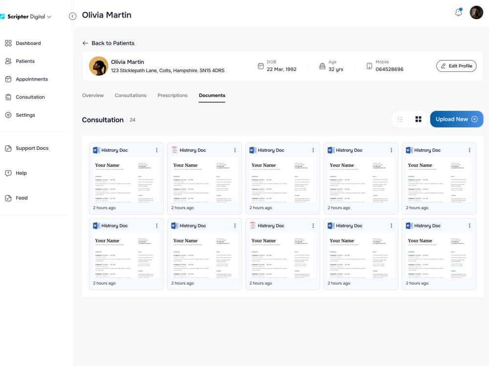Open options menu of third top-row document
This screenshot has height=366, width=489.
pos(313,150)
